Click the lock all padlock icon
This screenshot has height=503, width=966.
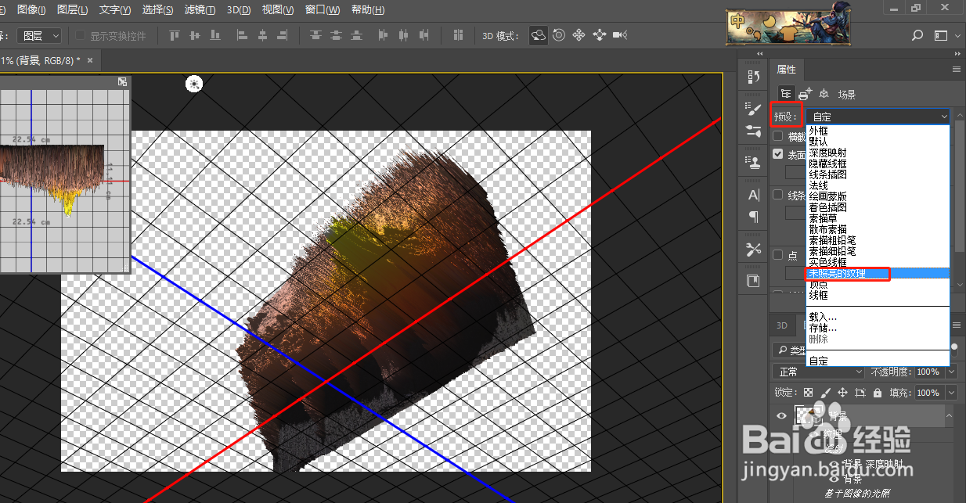point(877,393)
